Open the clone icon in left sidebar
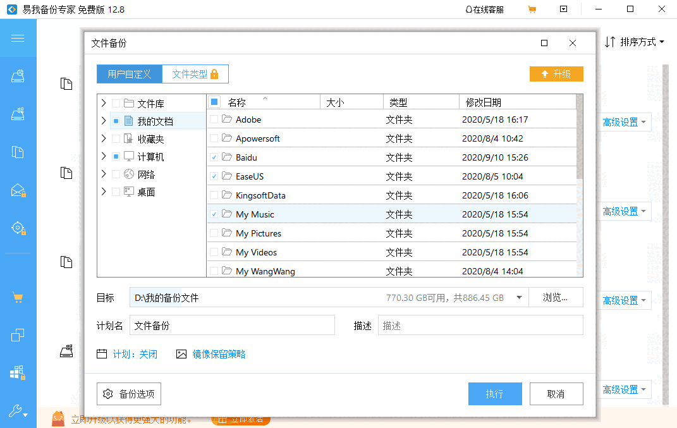Viewport: 677px width, 428px height. (x=18, y=335)
